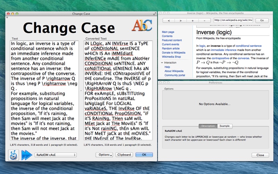This screenshot has width=278, height=174.
Task: Minimize Change Case with the yellow button
Action: 13,14
